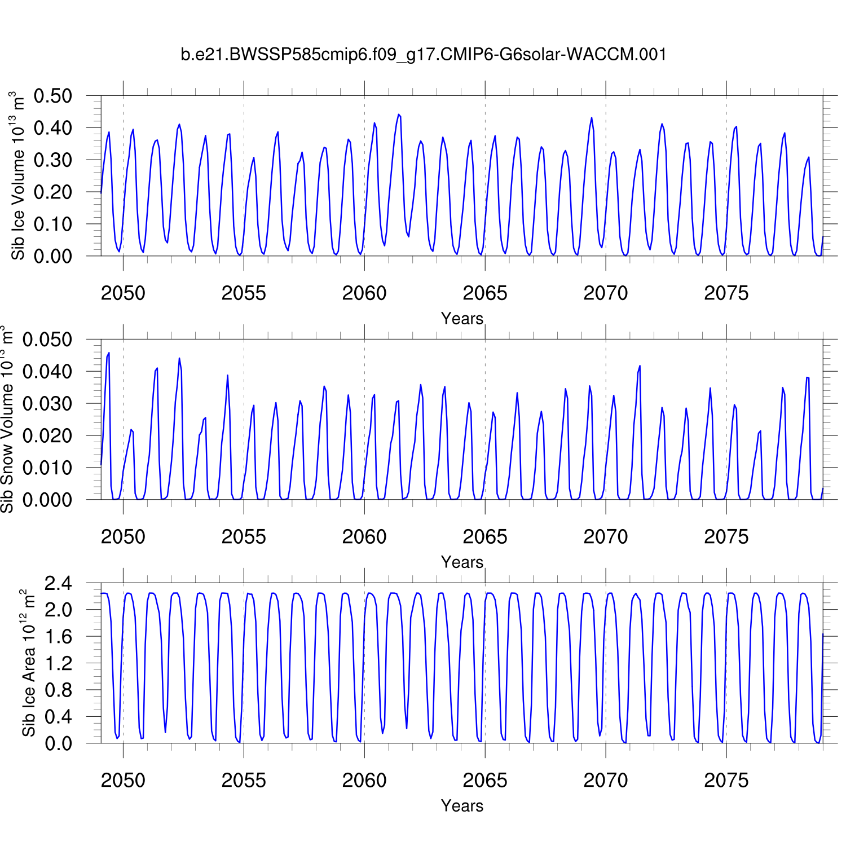This screenshot has height=846, width=846.
Task: Click the 0.50 tick on ice volume axis
Action: click(53, 96)
